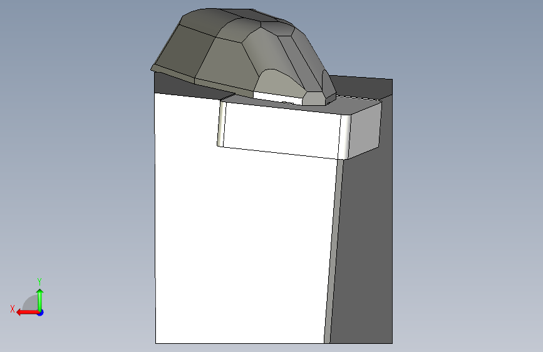Click the blue Z axis dot of triad

(x=41, y=313)
